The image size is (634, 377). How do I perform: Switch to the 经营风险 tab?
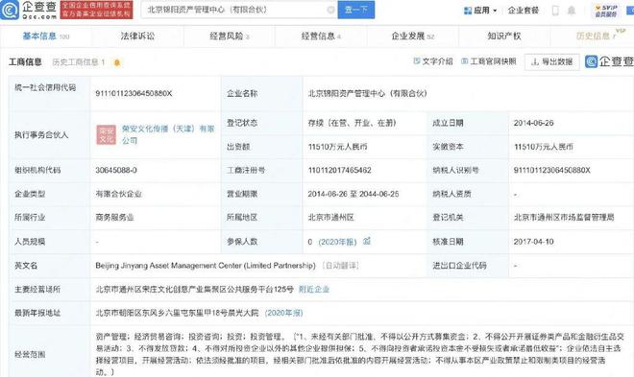[230, 36]
